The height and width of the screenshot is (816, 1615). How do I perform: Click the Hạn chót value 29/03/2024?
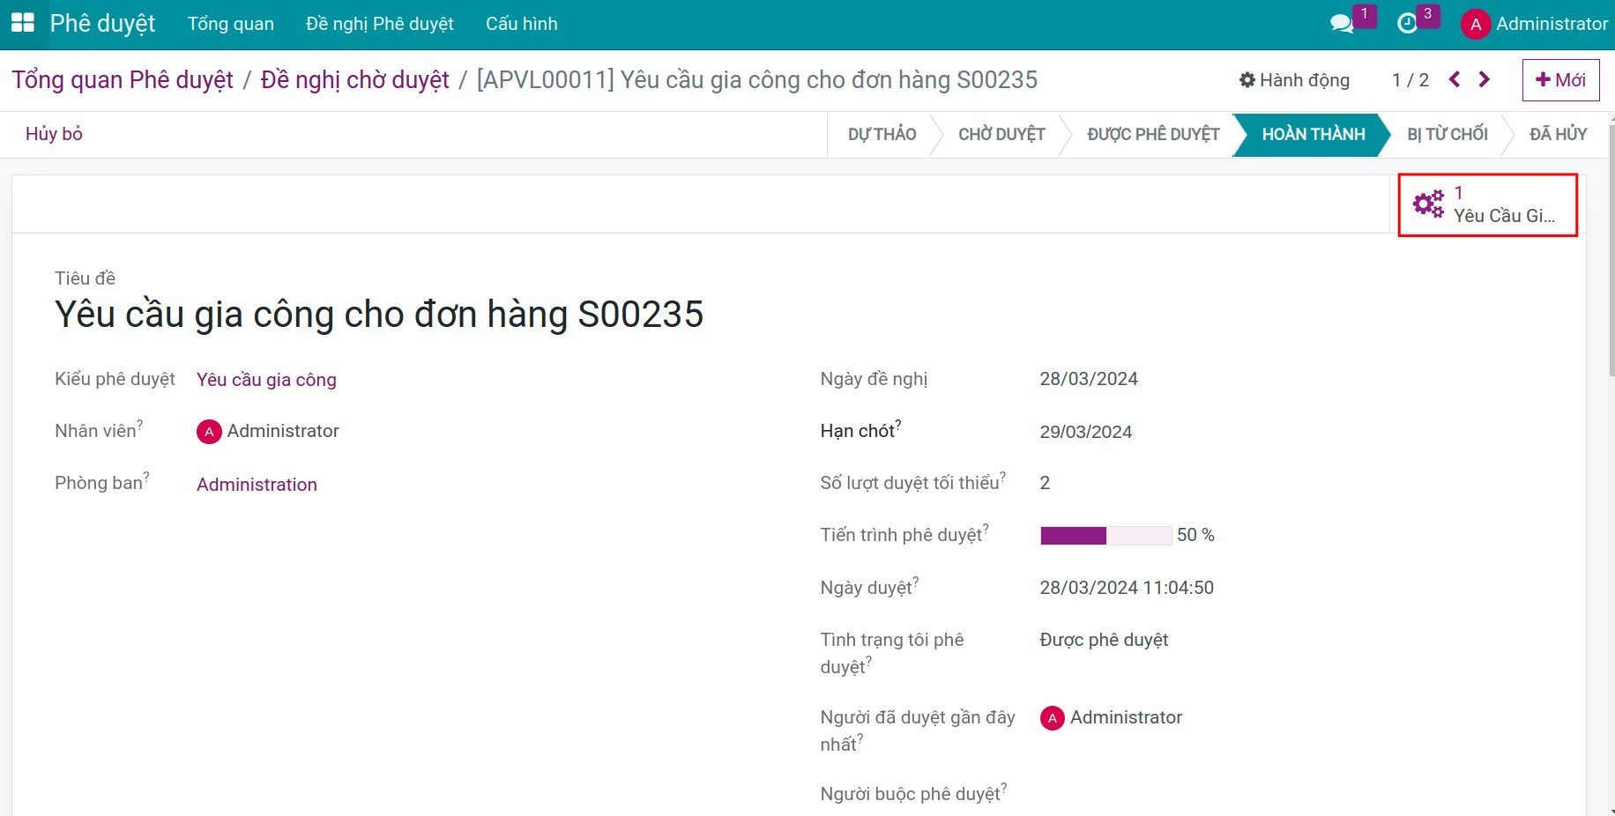pos(1086,432)
